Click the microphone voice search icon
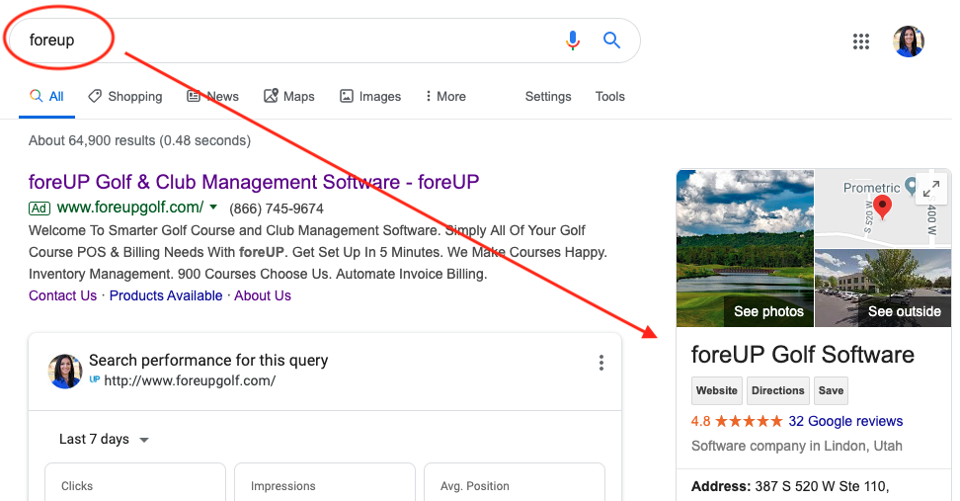The image size is (960, 501). click(x=573, y=41)
